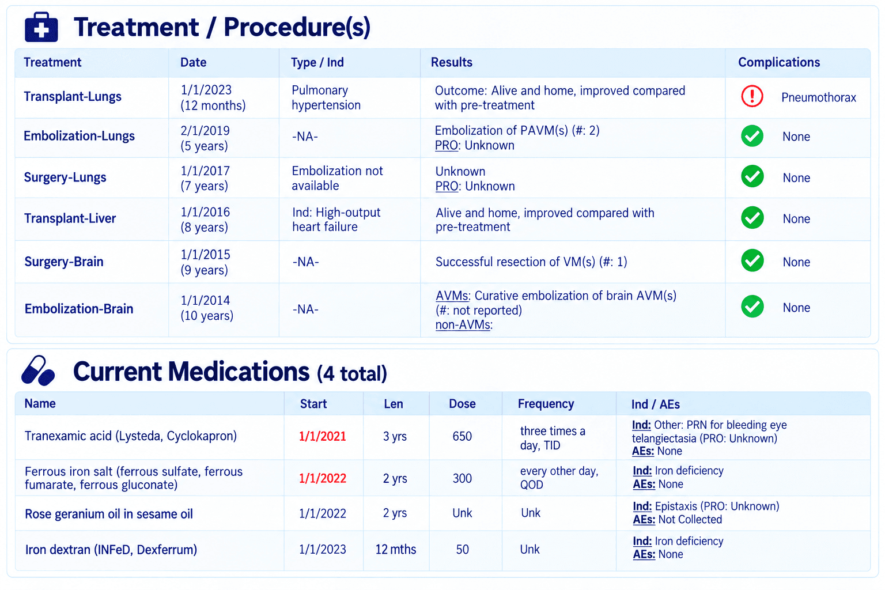The width and height of the screenshot is (885, 590).
Task: Click the Complications column header
Action: 779,62
